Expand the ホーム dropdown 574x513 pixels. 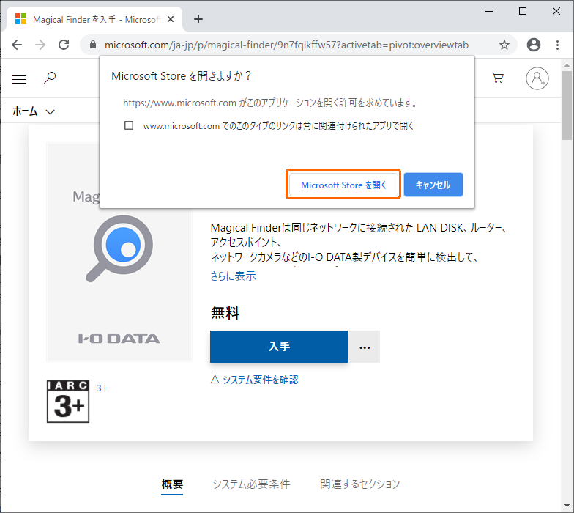tap(34, 111)
